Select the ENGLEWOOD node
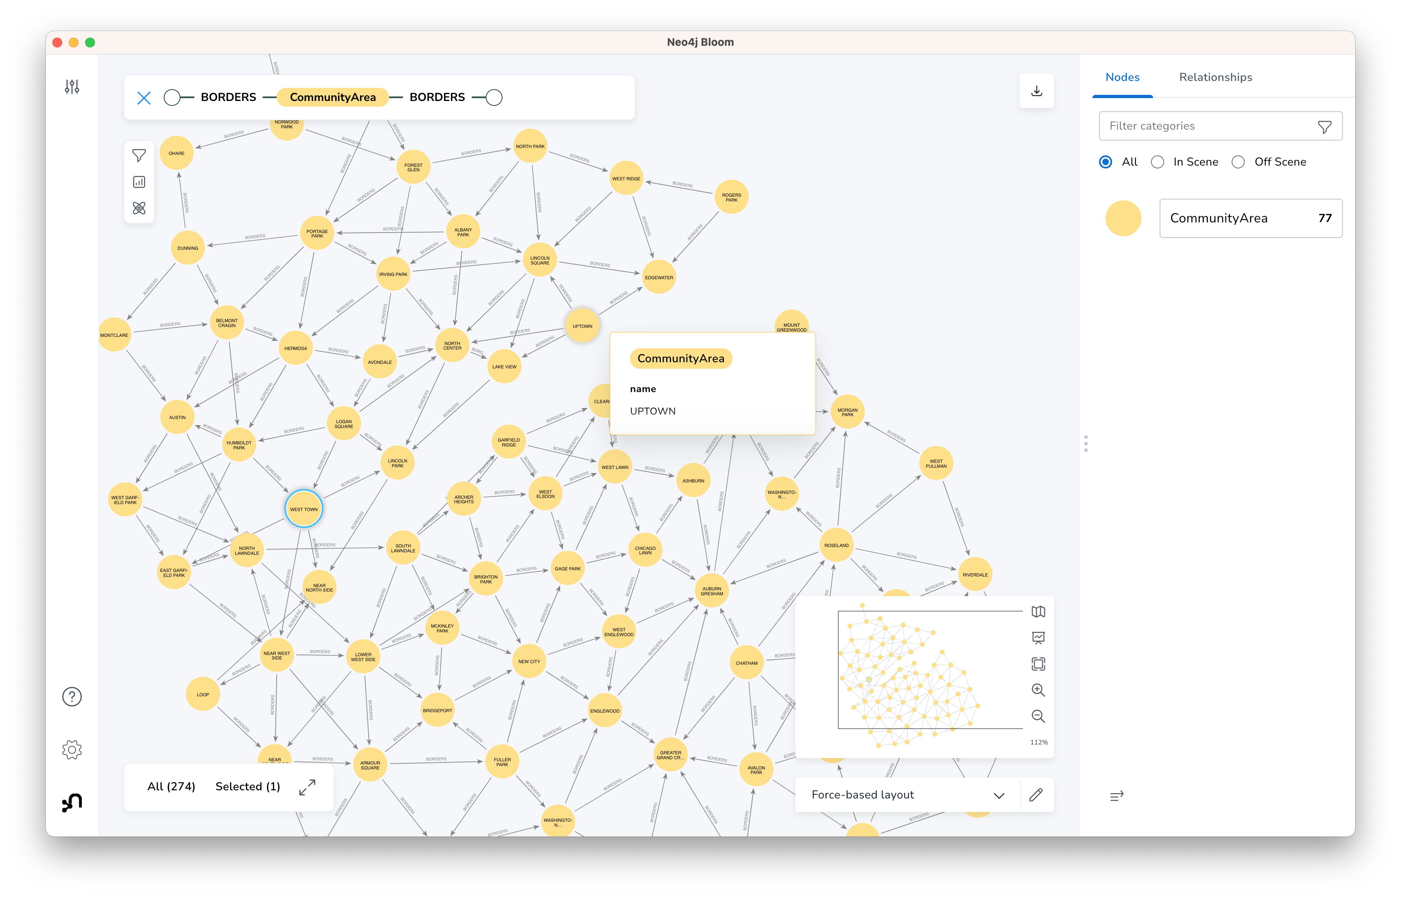The height and width of the screenshot is (897, 1401). point(604,711)
